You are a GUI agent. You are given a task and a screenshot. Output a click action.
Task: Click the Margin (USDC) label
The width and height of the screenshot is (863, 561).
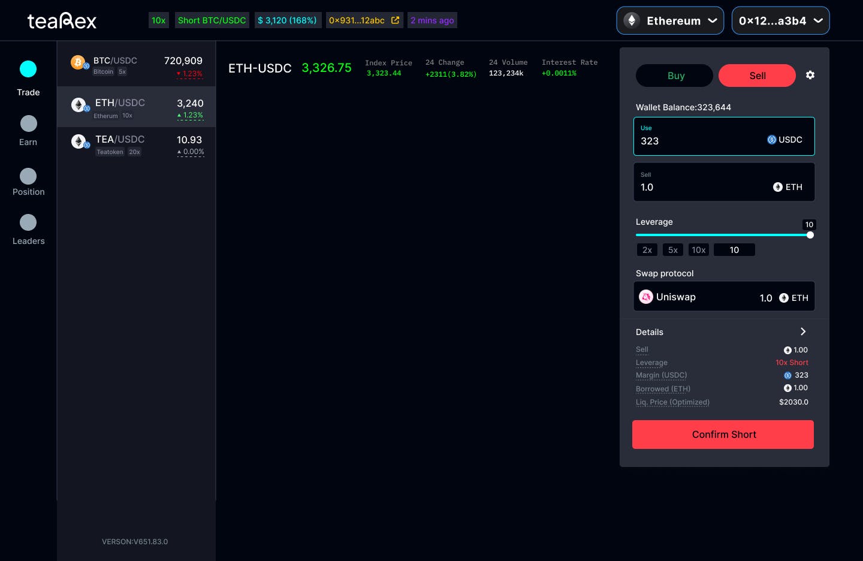click(662, 375)
